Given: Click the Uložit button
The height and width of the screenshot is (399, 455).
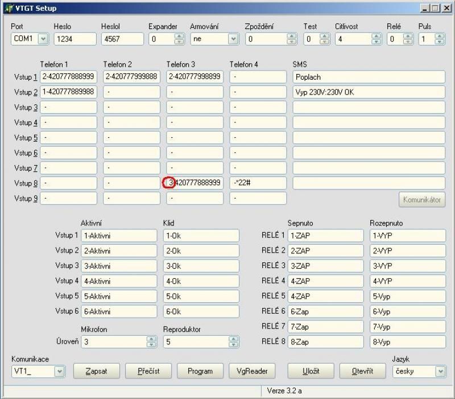Looking at the screenshot, I should click(x=311, y=371).
